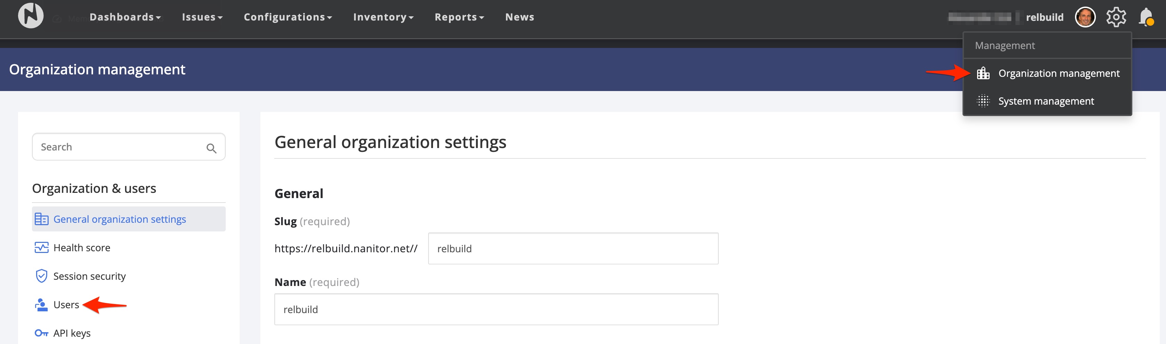Click the Nanitor logo icon
The image size is (1166, 344).
click(x=30, y=16)
